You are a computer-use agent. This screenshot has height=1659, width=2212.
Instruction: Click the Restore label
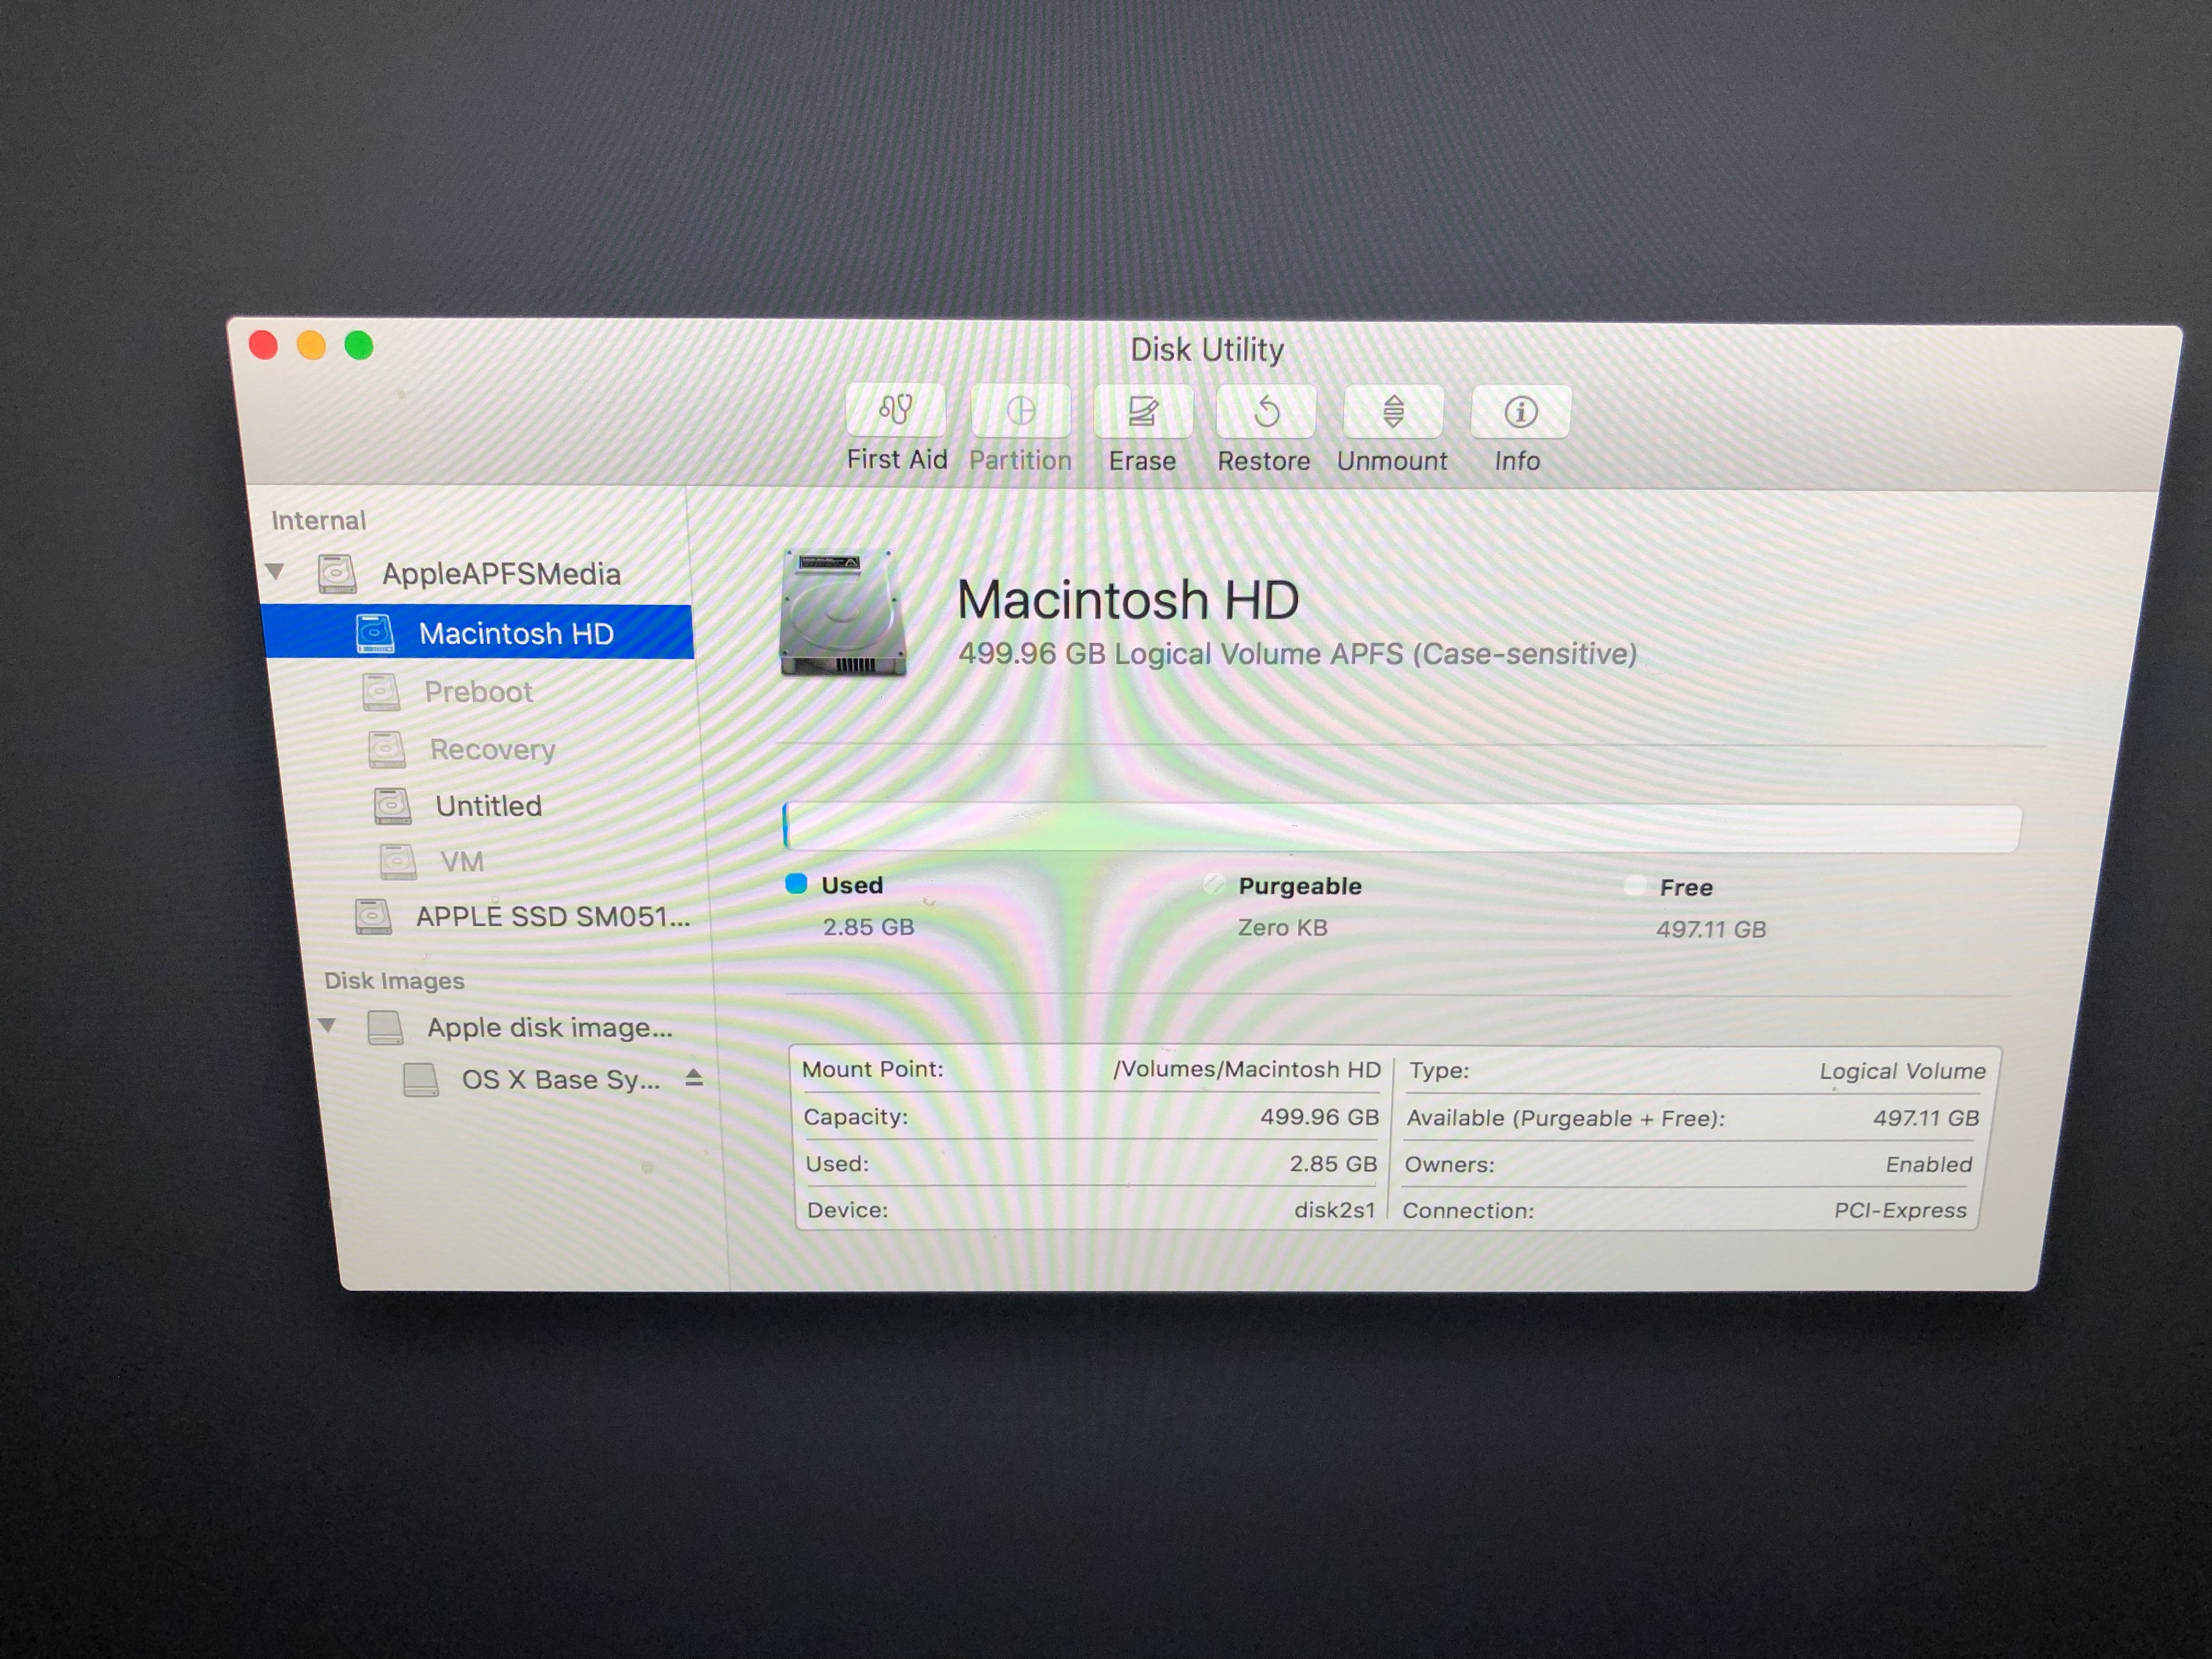tap(1264, 461)
